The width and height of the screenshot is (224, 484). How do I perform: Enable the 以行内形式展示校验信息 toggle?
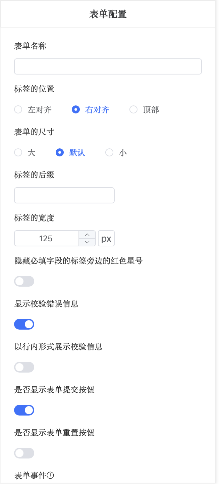click(24, 367)
